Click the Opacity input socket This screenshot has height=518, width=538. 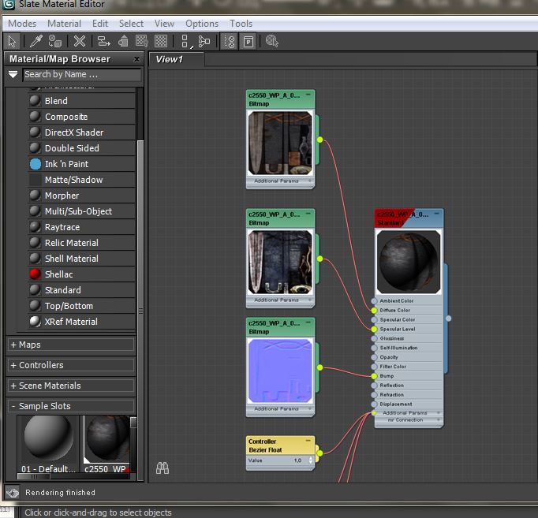click(375, 357)
